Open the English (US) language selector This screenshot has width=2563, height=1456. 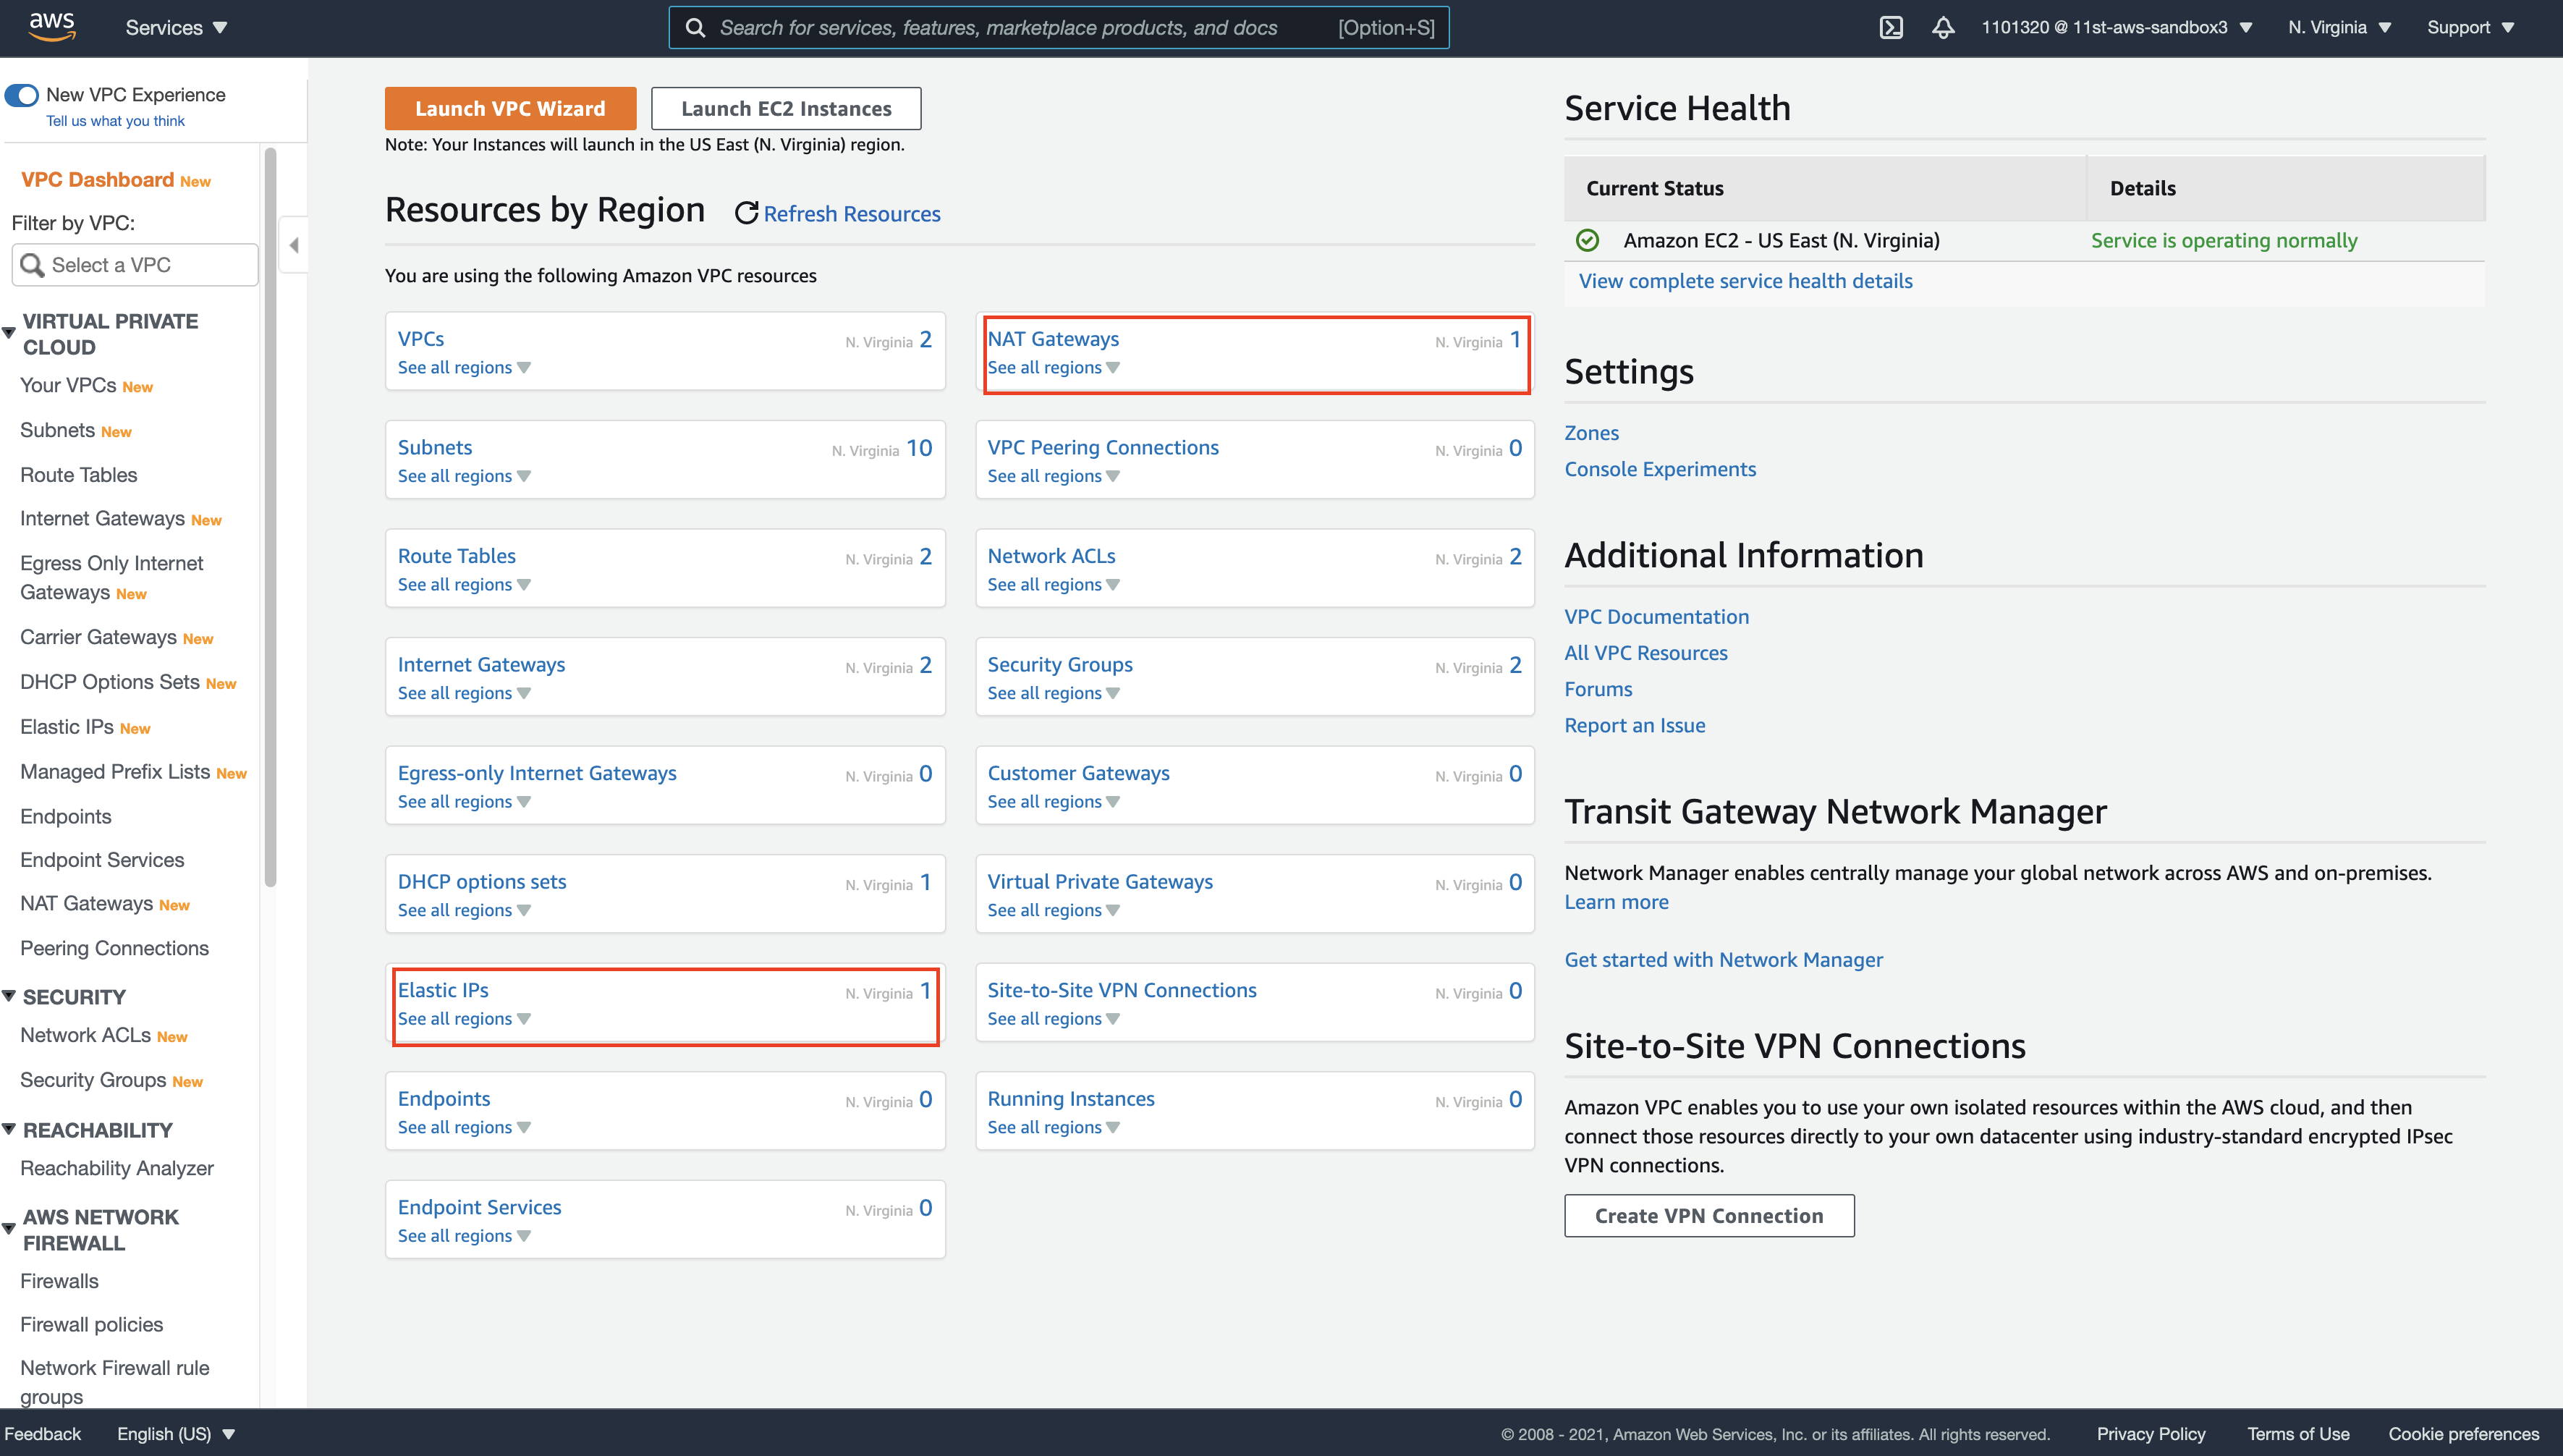[176, 1433]
